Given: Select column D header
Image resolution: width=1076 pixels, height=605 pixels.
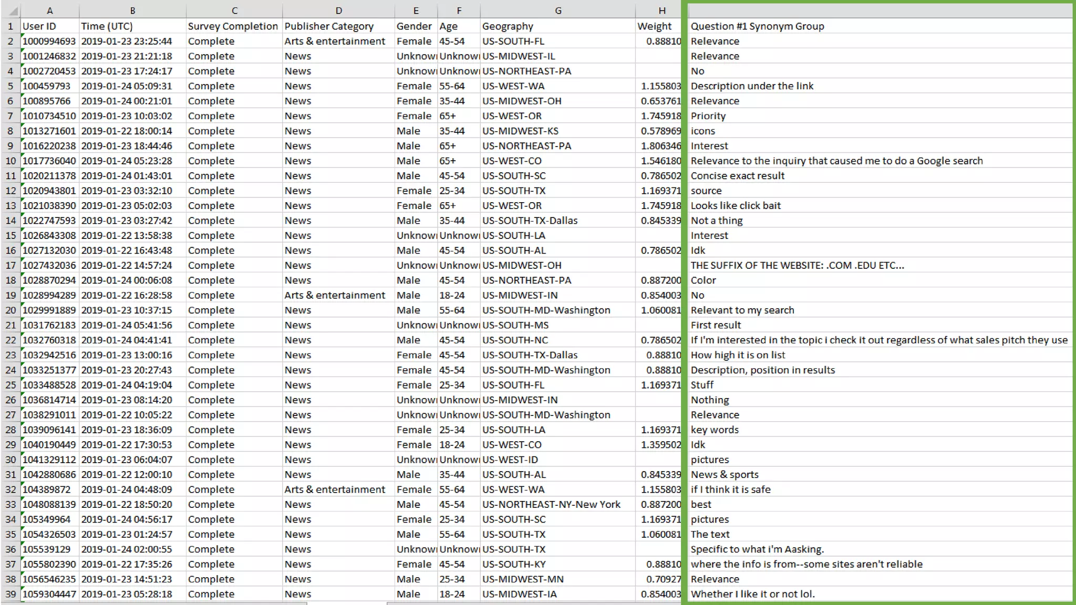Looking at the screenshot, I should tap(338, 11).
